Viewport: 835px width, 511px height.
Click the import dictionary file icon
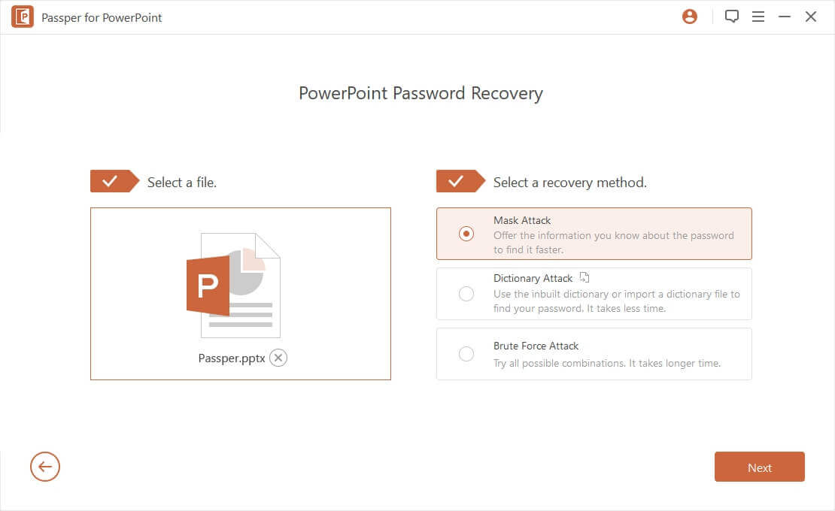coord(584,277)
